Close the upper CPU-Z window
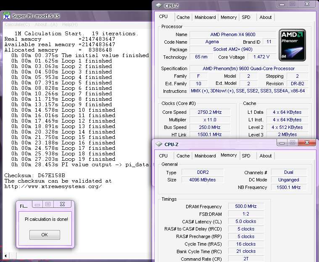 coord(307,4)
